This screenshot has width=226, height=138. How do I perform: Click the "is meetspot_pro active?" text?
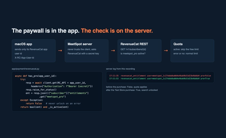click(x=133, y=53)
